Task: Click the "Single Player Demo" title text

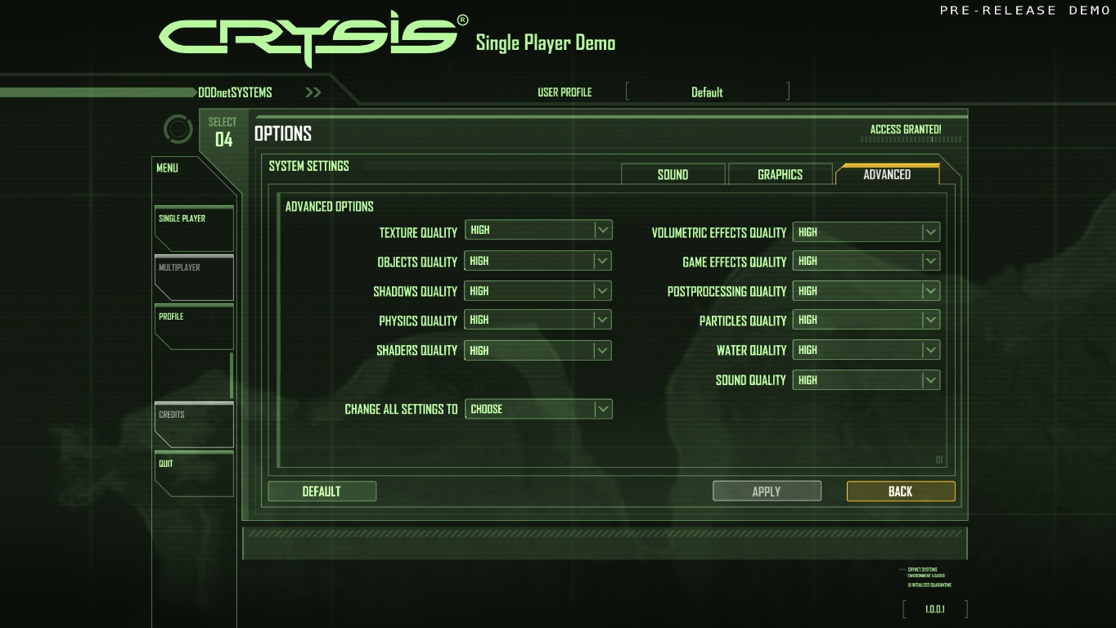Action: pyautogui.click(x=546, y=43)
